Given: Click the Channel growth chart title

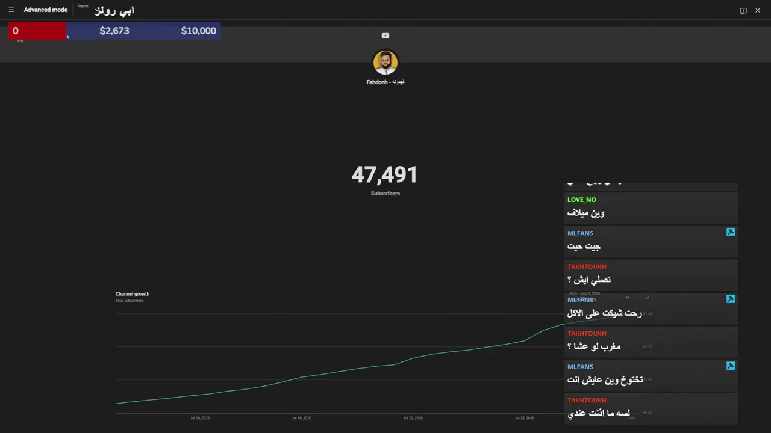Looking at the screenshot, I should (x=133, y=294).
